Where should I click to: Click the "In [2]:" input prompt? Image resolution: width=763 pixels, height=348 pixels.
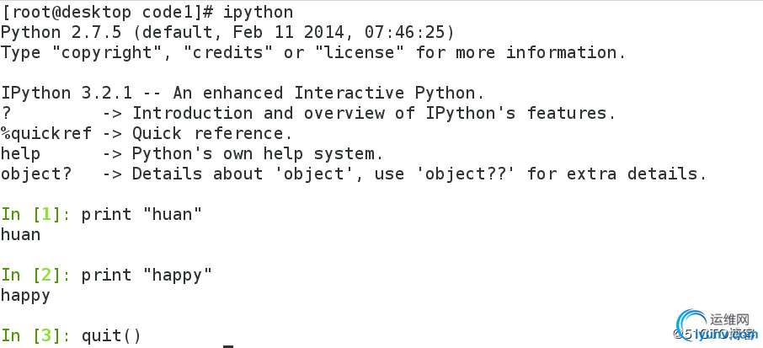click(35, 275)
